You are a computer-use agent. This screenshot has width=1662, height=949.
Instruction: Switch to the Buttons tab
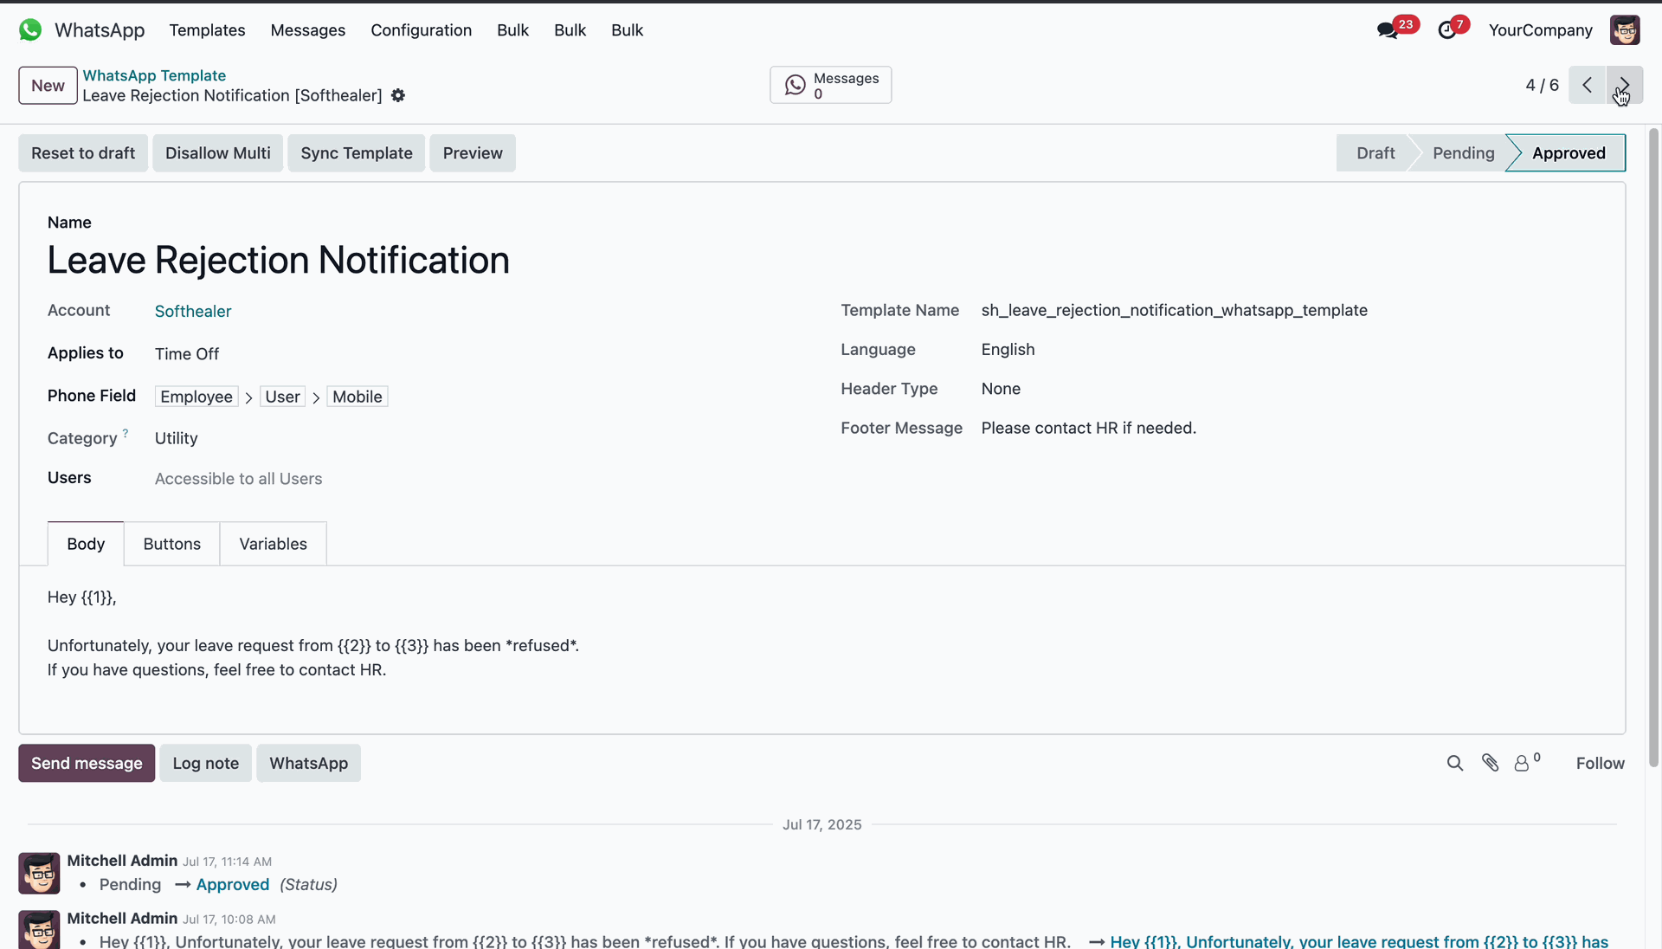tap(171, 544)
